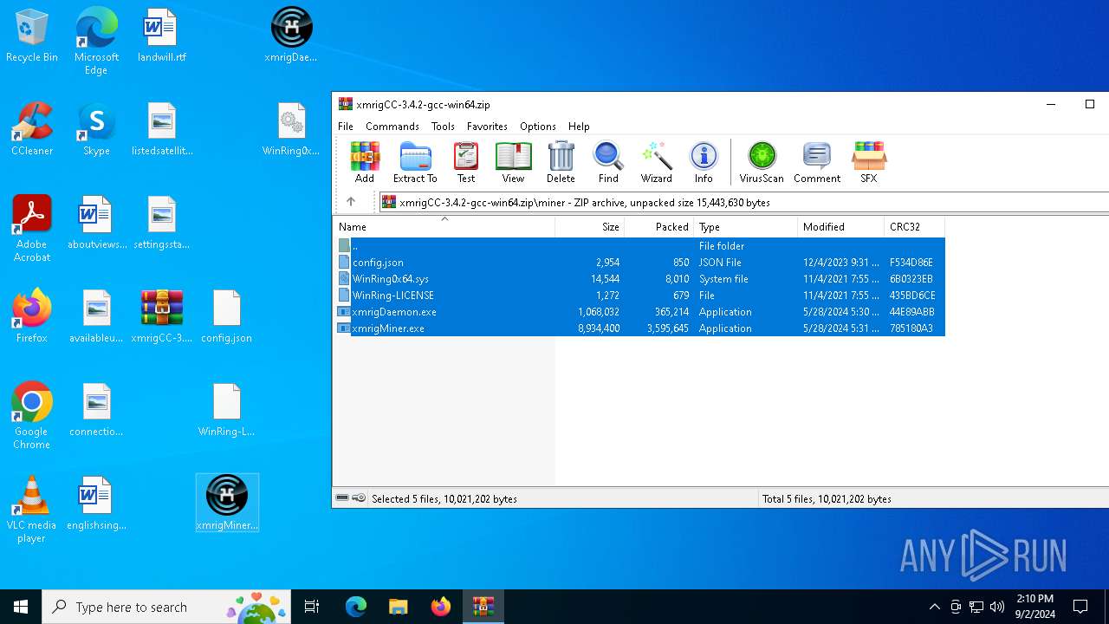This screenshot has height=624, width=1109.
Task: Click the Delete trash icon
Action: point(561,162)
